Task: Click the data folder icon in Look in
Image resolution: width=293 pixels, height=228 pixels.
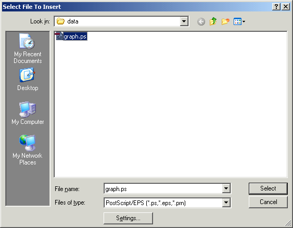Action: coord(60,21)
